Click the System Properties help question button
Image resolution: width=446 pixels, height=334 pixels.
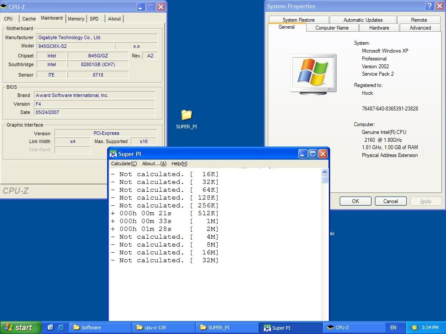(429, 6)
